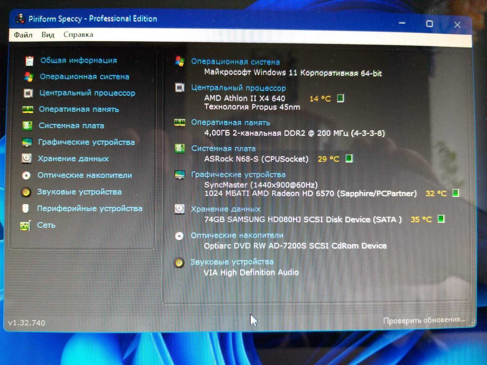The image size is (487, 365).
Task: Click the green motherboard temperature indicator at 29 °C
Action: point(349,158)
